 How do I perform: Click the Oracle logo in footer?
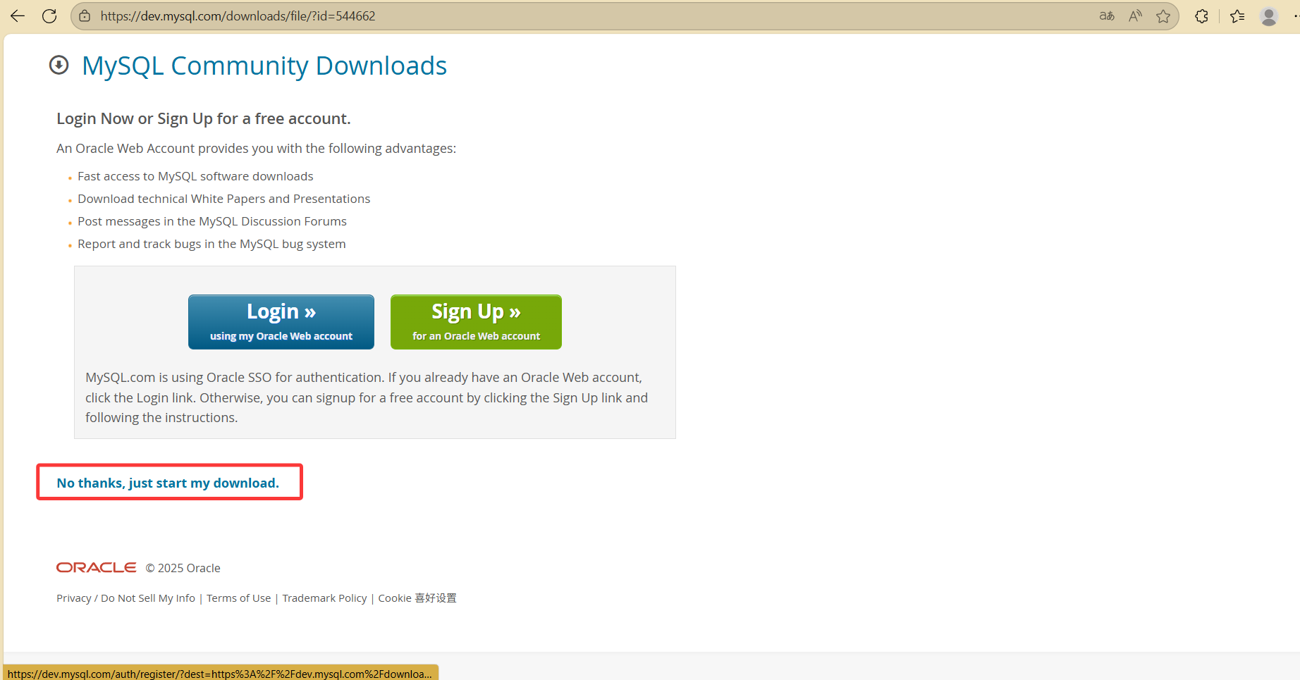(97, 567)
